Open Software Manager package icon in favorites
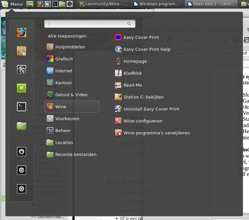Image resolution: width=249 pixels, height=220 pixels. click(x=22, y=51)
